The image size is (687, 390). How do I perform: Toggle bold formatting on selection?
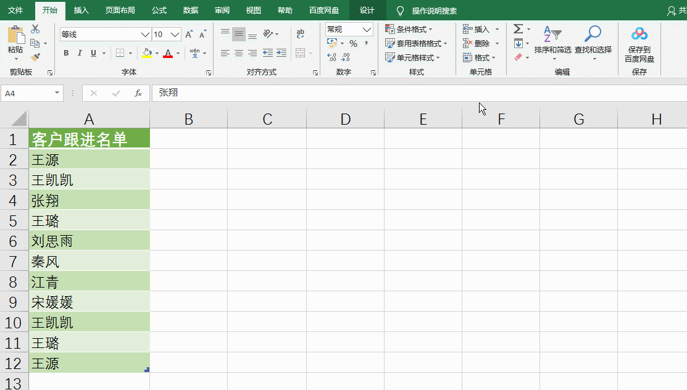click(x=66, y=53)
